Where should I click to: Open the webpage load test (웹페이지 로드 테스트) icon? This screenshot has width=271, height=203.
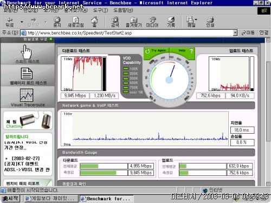(28, 76)
